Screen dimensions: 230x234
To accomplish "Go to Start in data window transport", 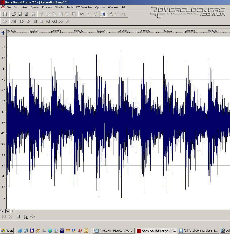I will (4, 217).
